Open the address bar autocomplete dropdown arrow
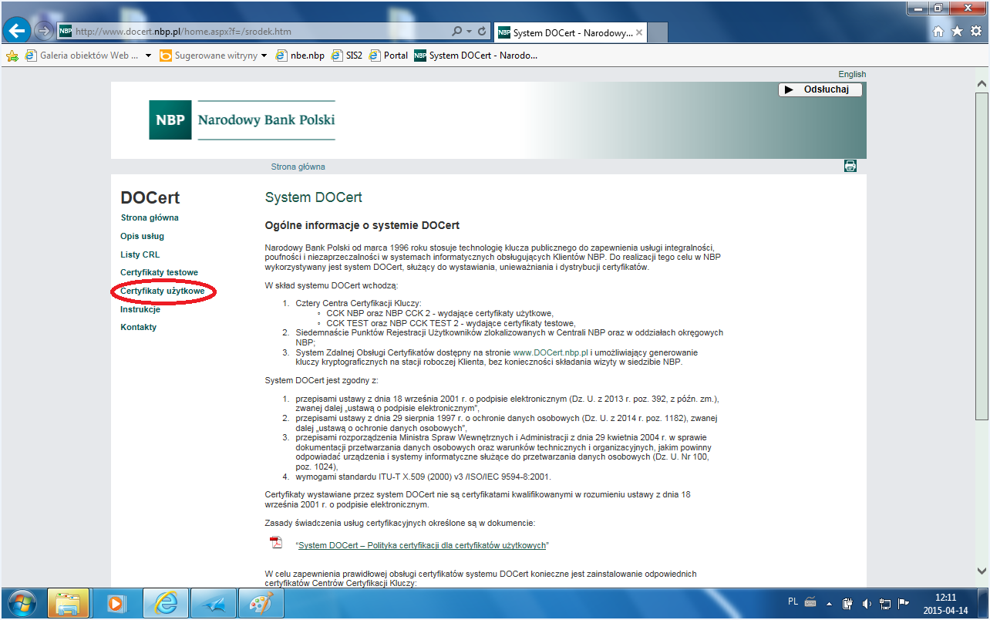Viewport: 990px width, 620px height. click(x=470, y=32)
